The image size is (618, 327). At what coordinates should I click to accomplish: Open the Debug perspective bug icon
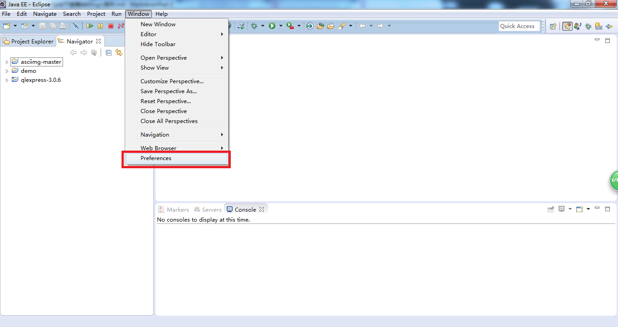pyautogui.click(x=588, y=26)
